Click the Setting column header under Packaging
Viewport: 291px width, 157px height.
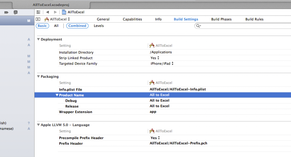(65, 83)
